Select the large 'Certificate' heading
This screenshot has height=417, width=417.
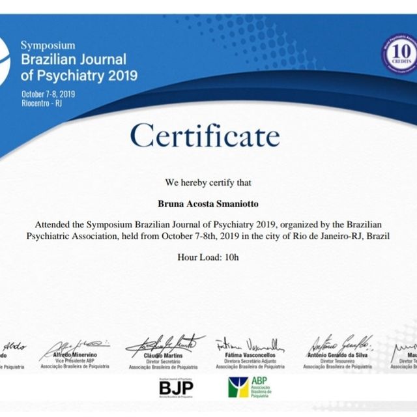pyautogui.click(x=205, y=135)
